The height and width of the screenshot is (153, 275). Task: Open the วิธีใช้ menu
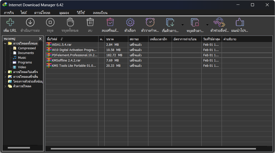click(81, 13)
